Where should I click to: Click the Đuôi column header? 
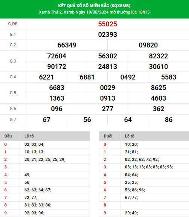pos(108,136)
